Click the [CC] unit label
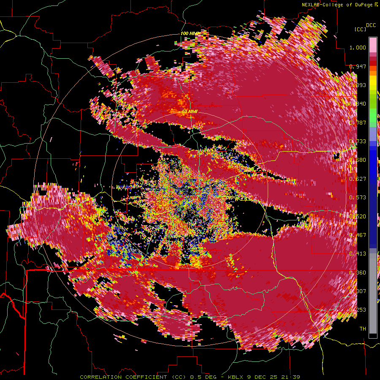This screenshot has height=380, width=380. tap(361, 29)
